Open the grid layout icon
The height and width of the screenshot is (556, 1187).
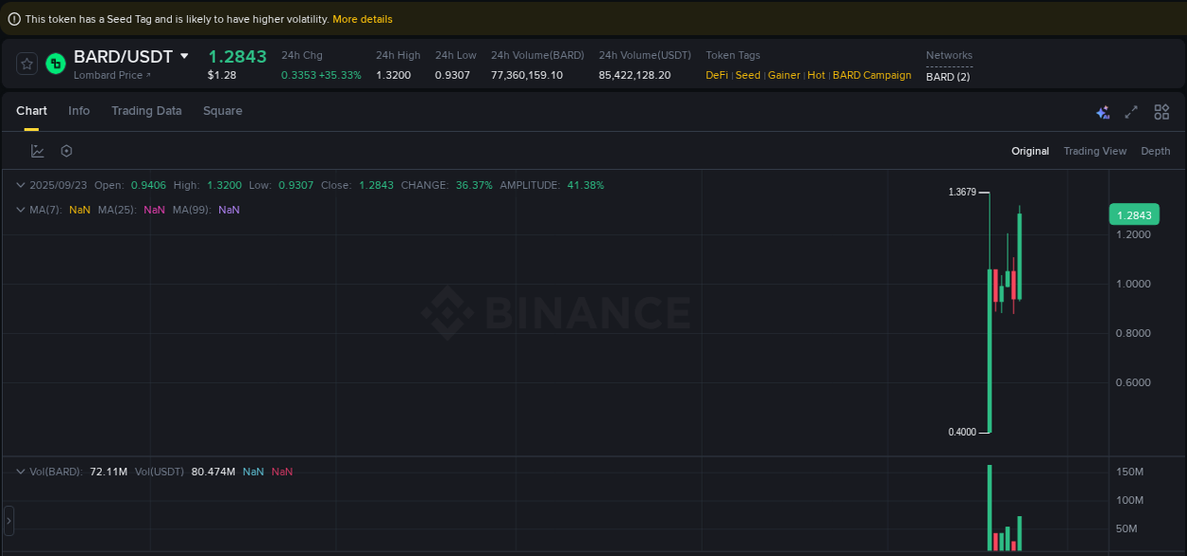[1161, 112]
